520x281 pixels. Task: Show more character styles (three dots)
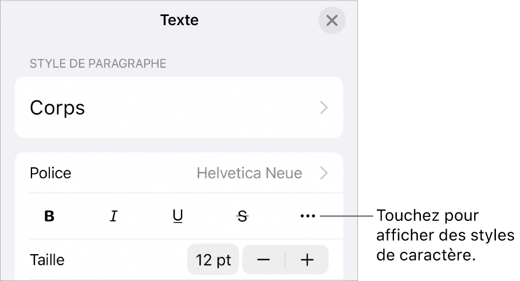(x=308, y=216)
